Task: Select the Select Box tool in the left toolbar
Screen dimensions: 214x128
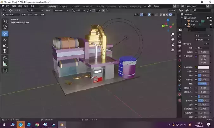Action: coord(5,21)
